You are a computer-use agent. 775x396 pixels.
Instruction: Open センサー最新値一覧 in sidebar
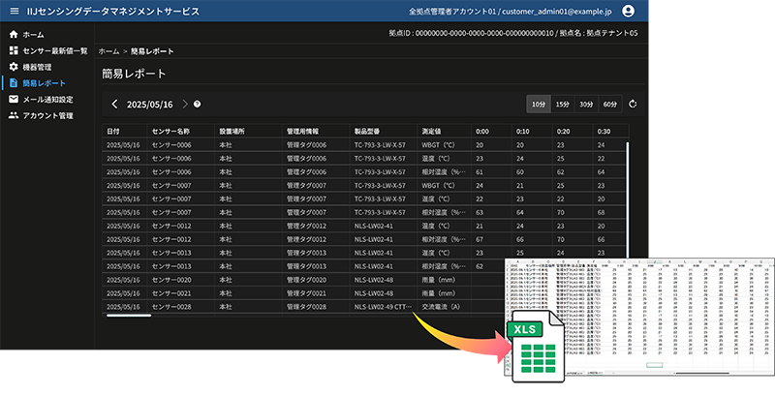pos(54,50)
